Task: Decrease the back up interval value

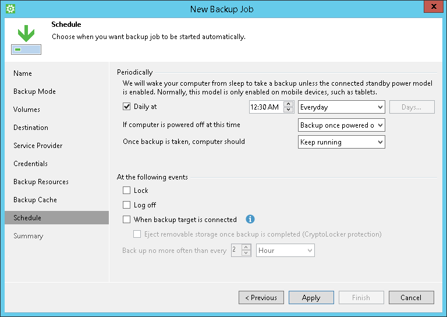Action: (x=246, y=253)
